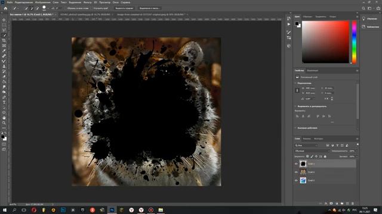This screenshot has height=214, width=382.
Task: Select the Horizontal Type tool
Action: 4,102
